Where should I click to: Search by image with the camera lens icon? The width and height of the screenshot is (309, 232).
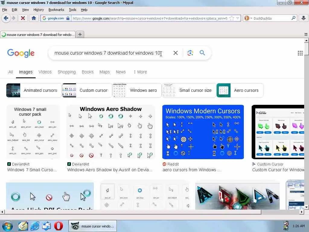190,53
